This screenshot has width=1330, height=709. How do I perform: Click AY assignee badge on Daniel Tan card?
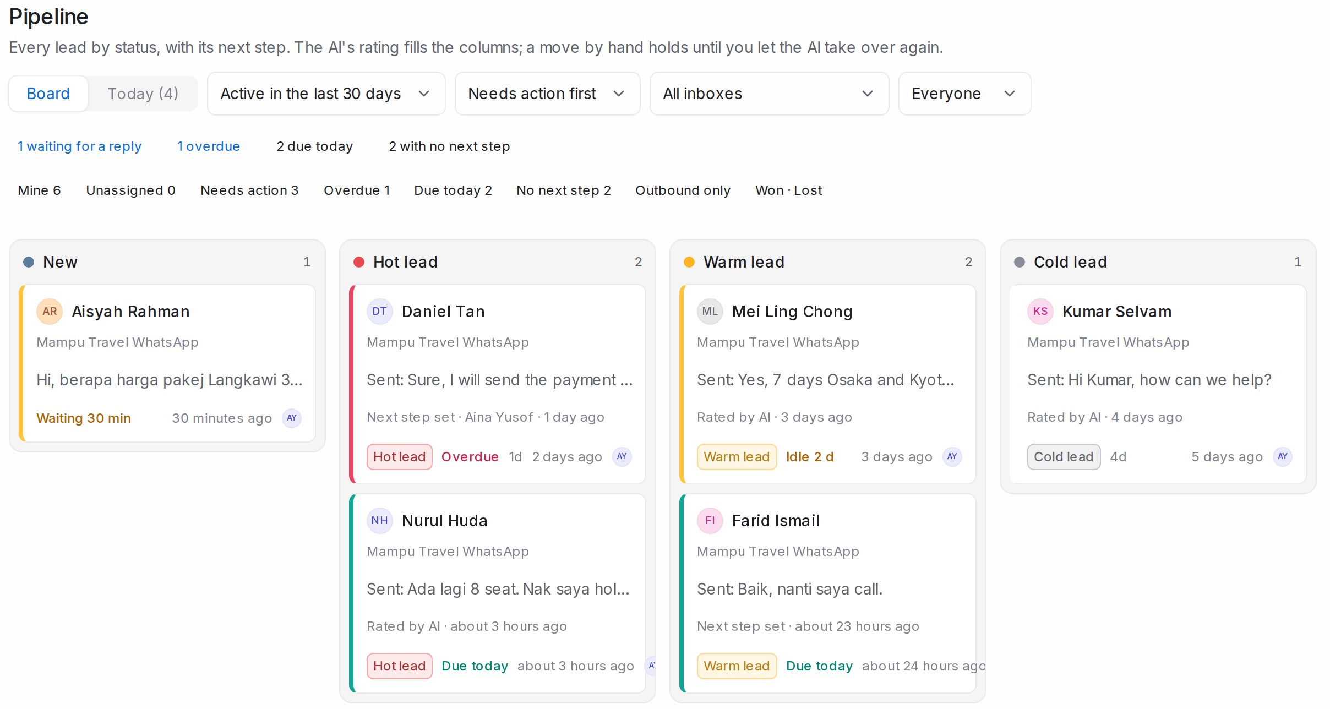622,456
